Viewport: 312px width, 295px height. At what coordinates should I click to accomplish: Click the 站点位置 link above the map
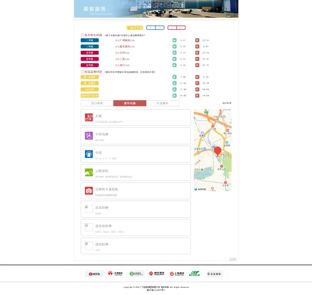227,103
